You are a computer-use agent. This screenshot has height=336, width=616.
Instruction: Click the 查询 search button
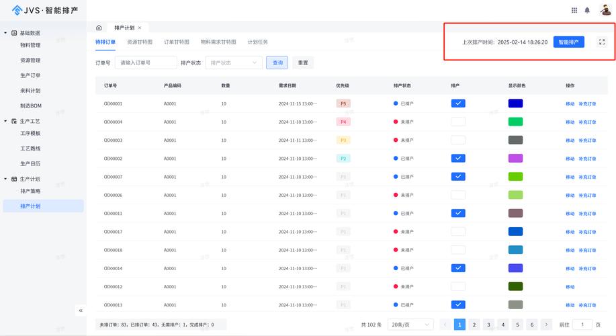point(277,62)
